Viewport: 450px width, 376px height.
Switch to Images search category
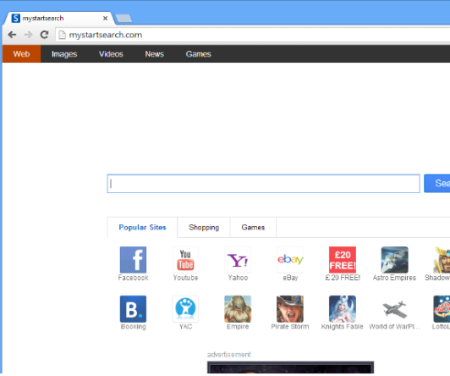point(64,54)
